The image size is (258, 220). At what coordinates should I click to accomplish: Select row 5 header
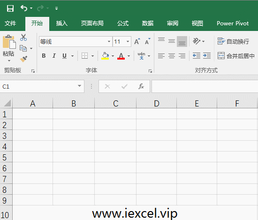click(6, 157)
